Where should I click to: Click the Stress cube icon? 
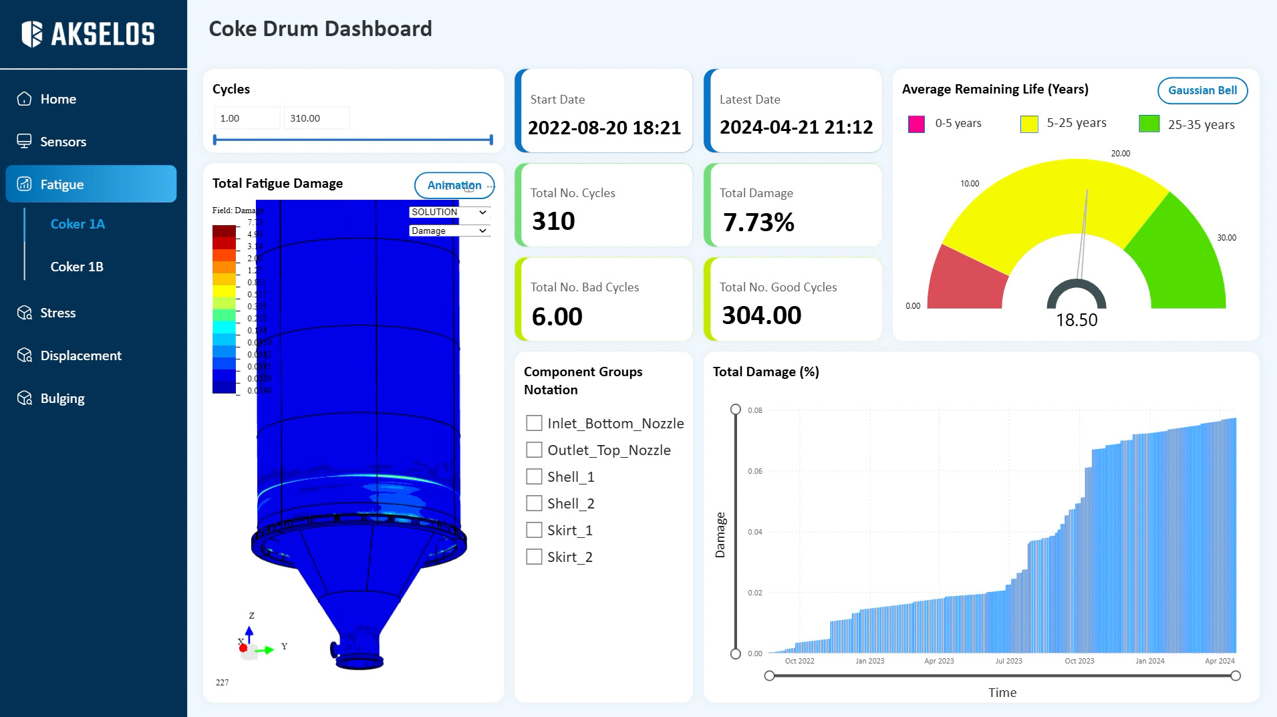(25, 313)
